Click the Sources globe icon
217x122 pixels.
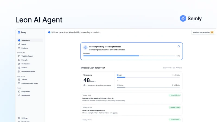[19, 68]
